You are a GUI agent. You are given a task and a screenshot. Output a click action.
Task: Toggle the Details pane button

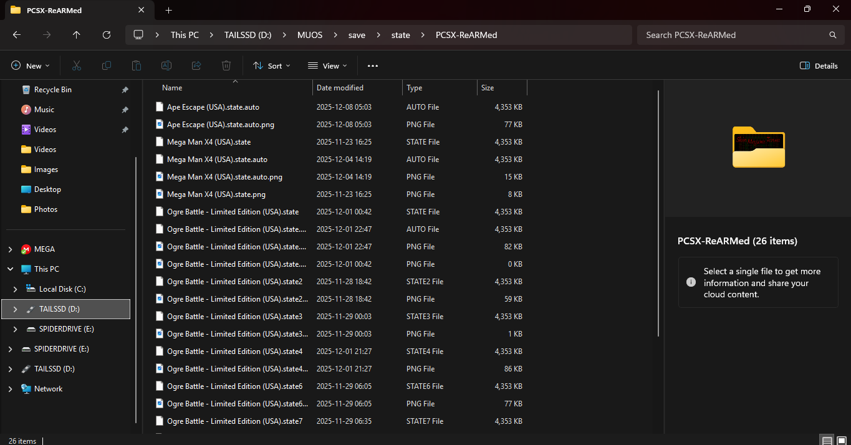pos(819,65)
